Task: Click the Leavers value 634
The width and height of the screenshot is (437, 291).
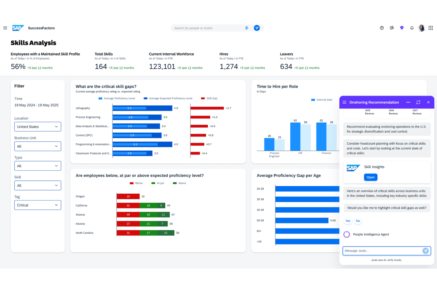Action: [286, 67]
